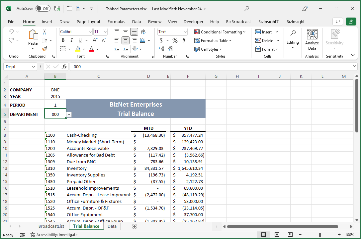Open the Comments pane button
The image size is (361, 239).
[x=338, y=22]
